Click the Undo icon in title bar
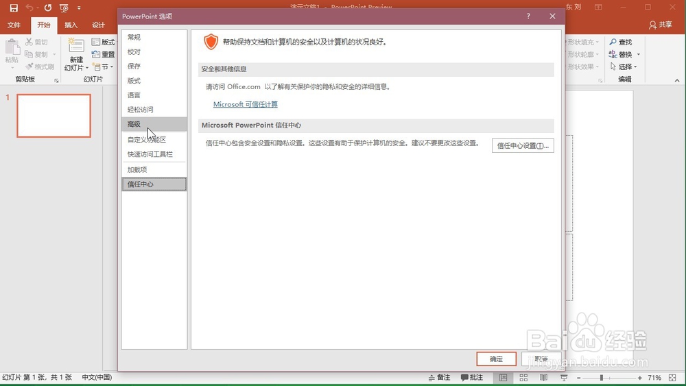Viewport: 686px width, 386px height. point(29,8)
